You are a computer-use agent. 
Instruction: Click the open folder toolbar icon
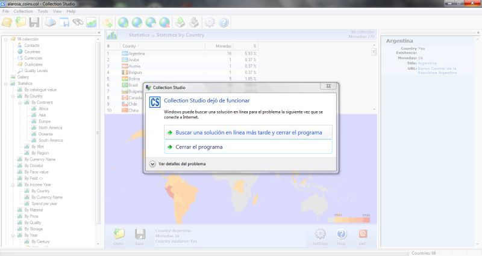point(20,22)
